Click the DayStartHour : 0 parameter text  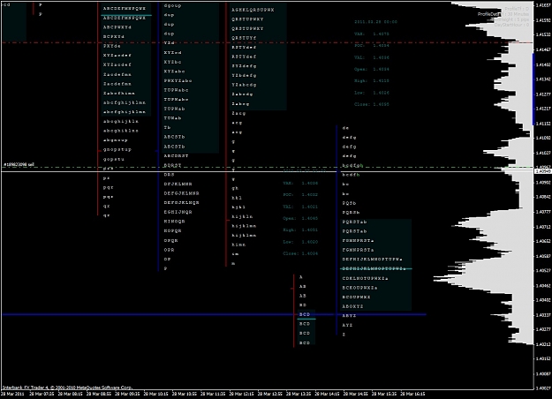511,25
